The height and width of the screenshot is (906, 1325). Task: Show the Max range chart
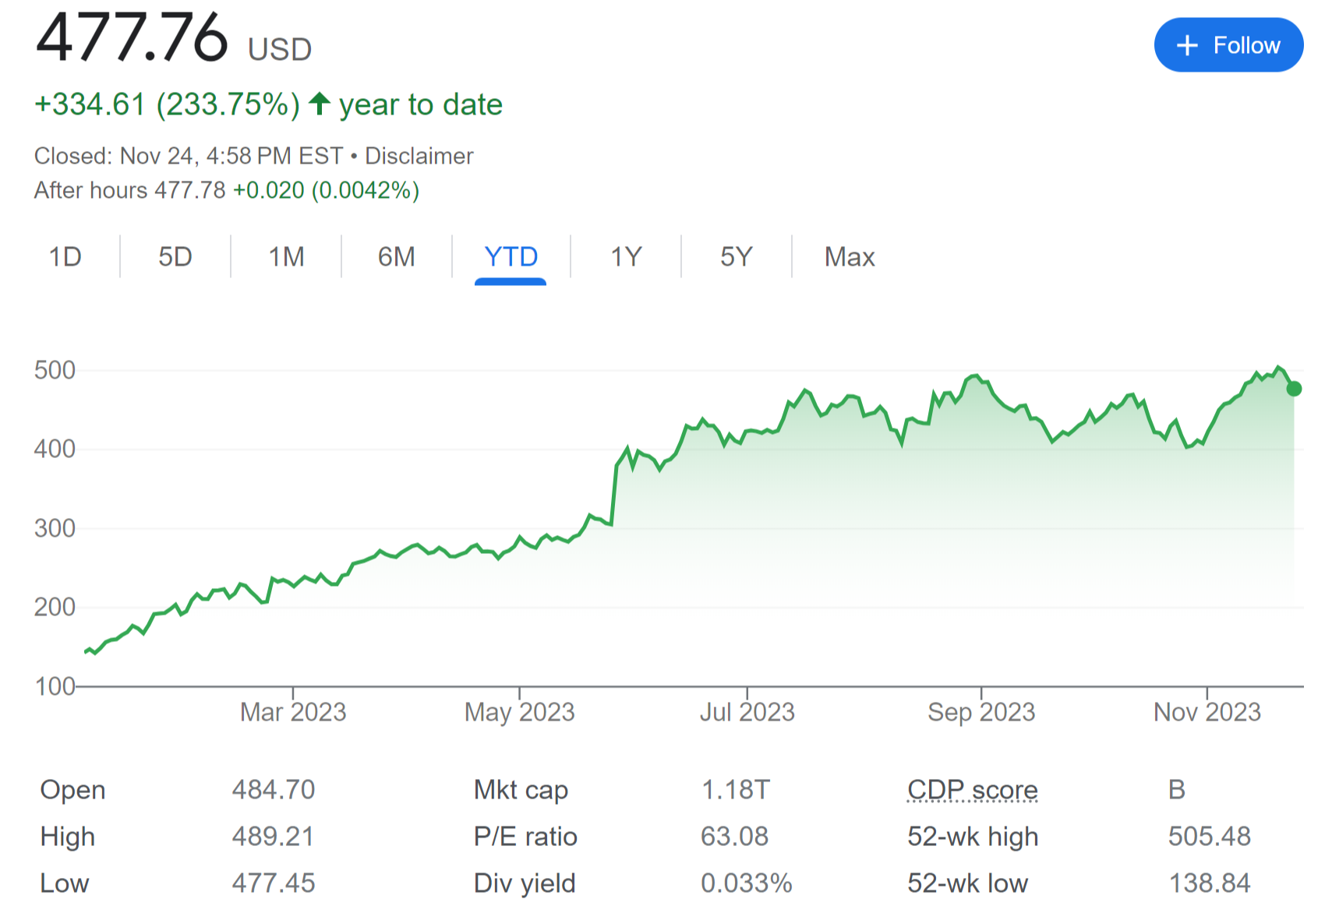850,256
